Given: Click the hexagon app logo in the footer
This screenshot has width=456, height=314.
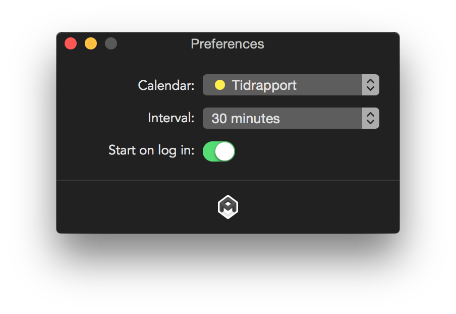Looking at the screenshot, I should (227, 207).
